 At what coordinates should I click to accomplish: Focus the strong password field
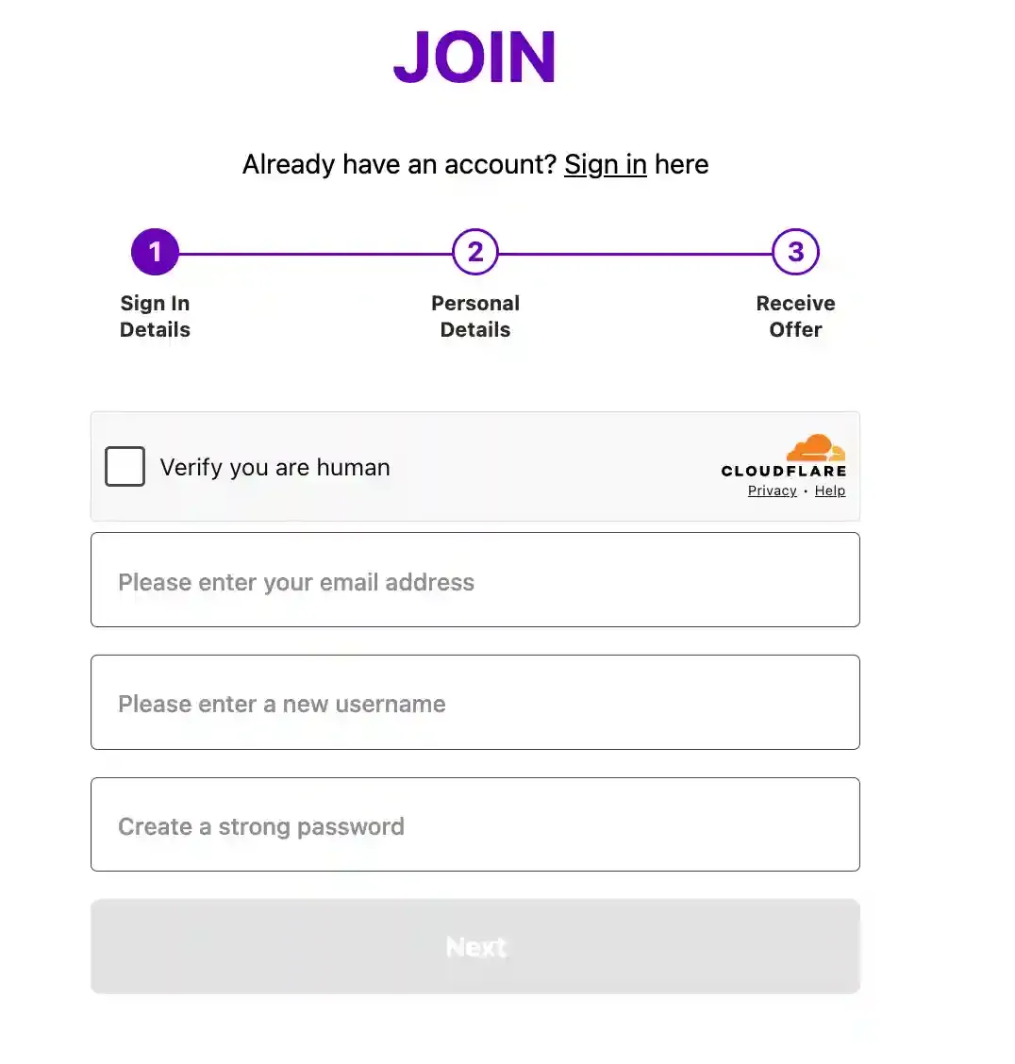tap(474, 824)
